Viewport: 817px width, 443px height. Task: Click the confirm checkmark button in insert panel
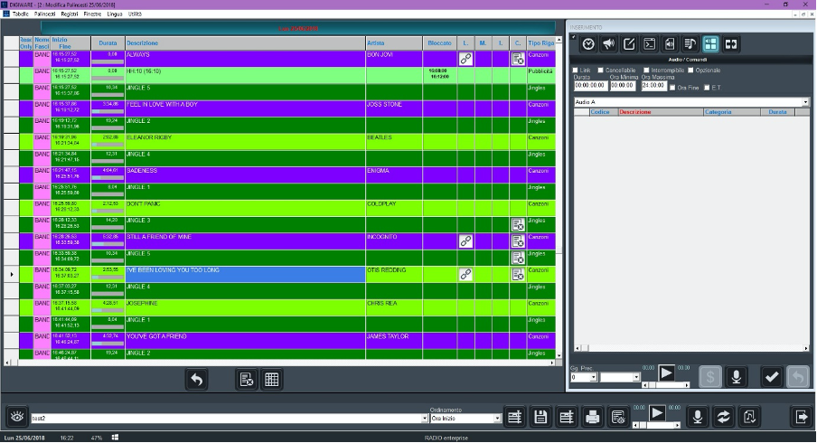pos(771,377)
